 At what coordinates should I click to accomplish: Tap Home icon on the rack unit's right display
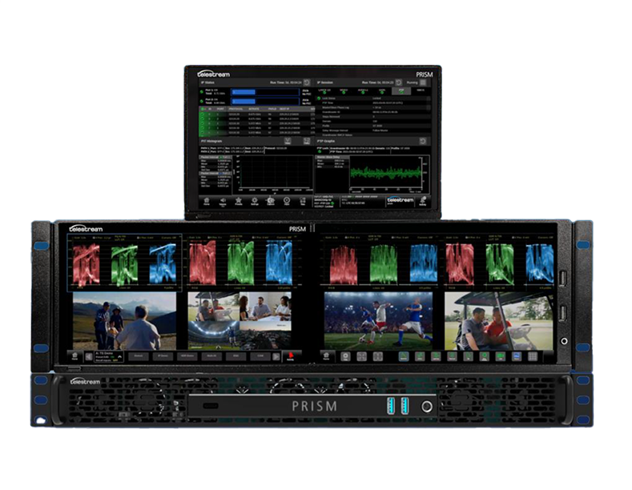pyautogui.click(x=327, y=356)
